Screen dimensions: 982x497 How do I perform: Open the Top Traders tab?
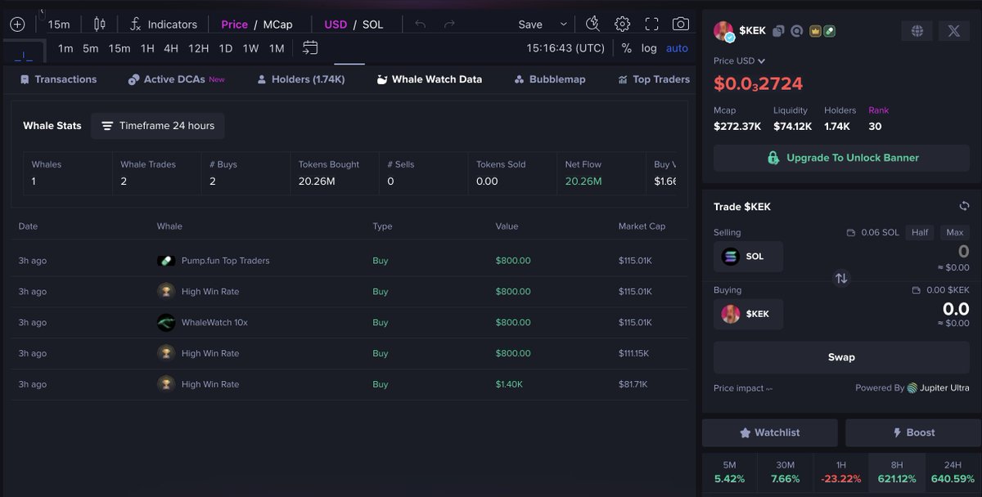point(653,79)
